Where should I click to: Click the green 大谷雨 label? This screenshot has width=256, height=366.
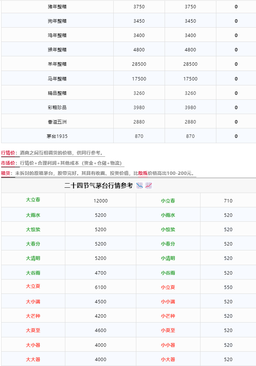33,273
